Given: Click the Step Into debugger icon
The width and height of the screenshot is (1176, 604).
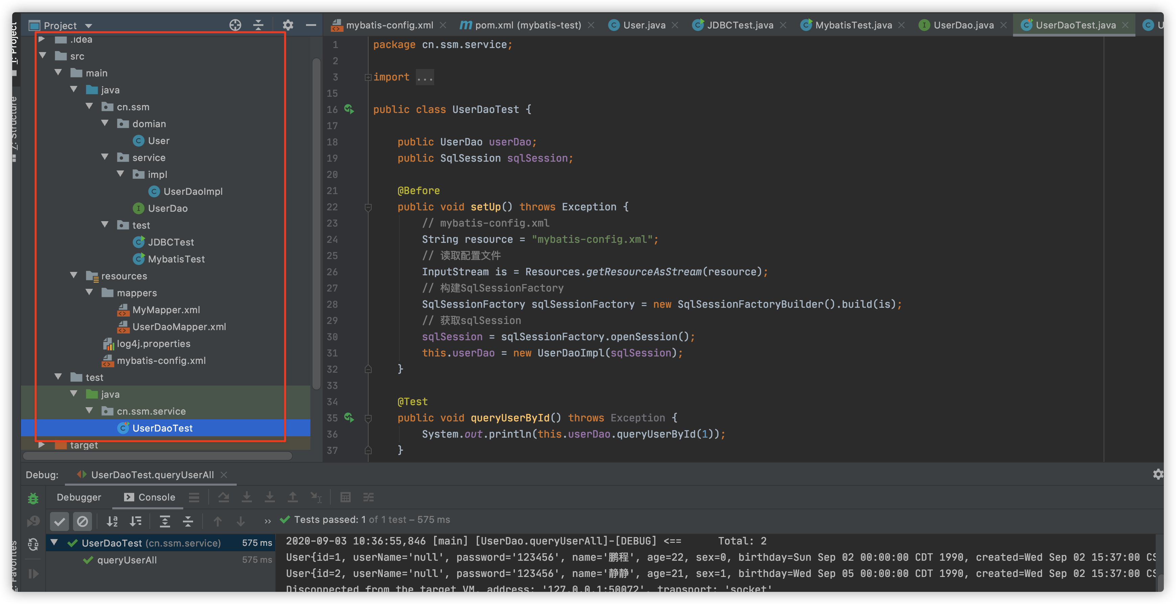Looking at the screenshot, I should [x=246, y=497].
